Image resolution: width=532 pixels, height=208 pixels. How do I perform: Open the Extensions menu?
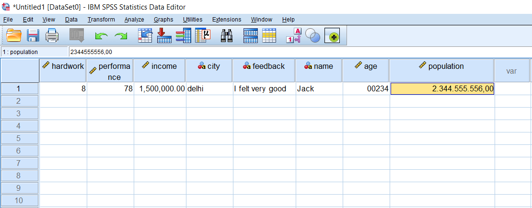[x=227, y=20]
